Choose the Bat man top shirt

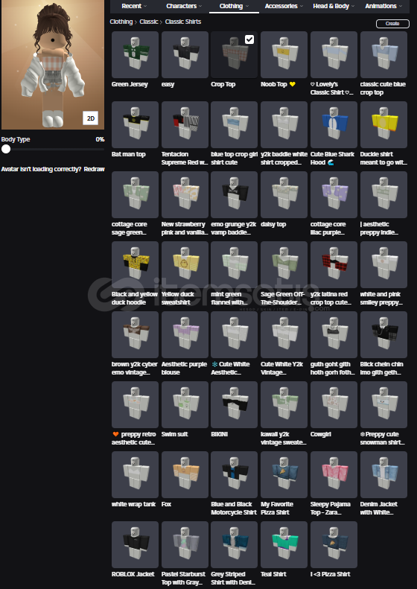135,124
